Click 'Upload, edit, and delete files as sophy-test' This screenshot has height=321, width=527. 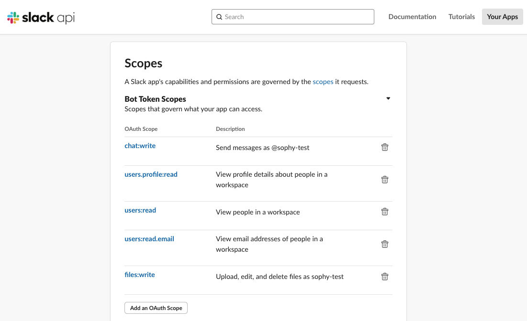point(280,277)
